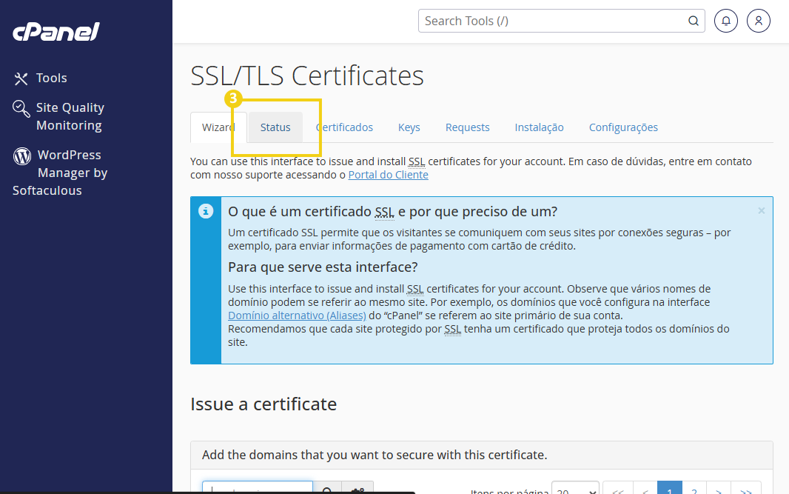
Task: Select the Wizard tab
Action: (x=218, y=127)
